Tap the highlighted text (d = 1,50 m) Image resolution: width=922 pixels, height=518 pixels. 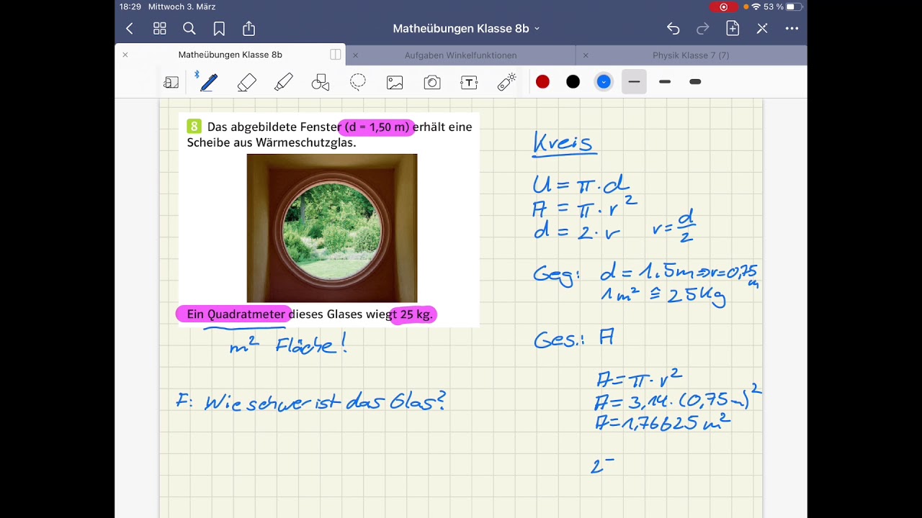[x=377, y=127]
